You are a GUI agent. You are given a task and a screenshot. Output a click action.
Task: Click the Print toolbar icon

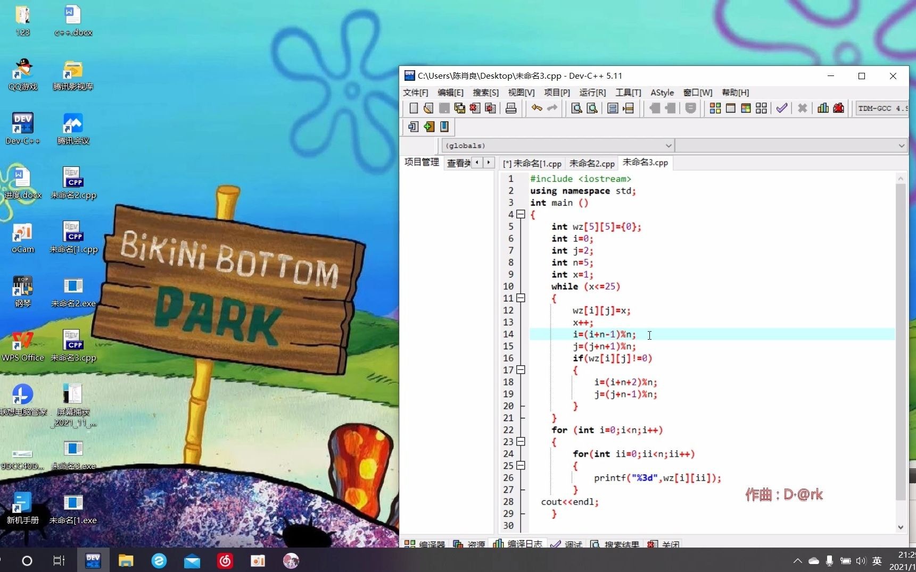coord(511,108)
